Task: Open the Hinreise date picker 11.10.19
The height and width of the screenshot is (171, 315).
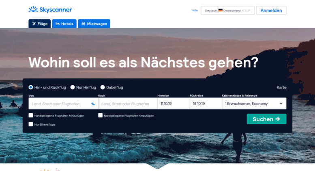Action: pos(174,103)
